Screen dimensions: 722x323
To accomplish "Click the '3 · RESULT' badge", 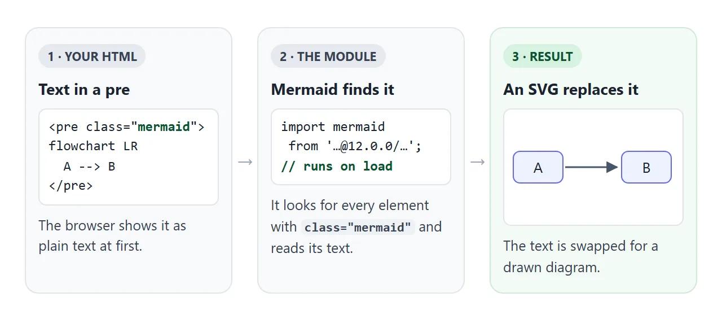I will (x=543, y=56).
